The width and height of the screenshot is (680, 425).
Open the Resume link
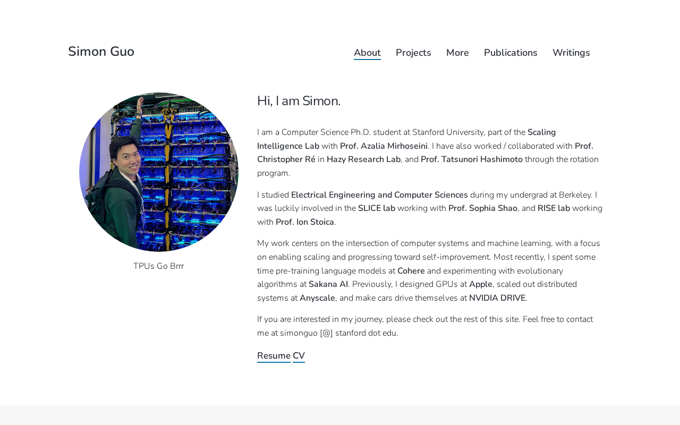click(274, 356)
